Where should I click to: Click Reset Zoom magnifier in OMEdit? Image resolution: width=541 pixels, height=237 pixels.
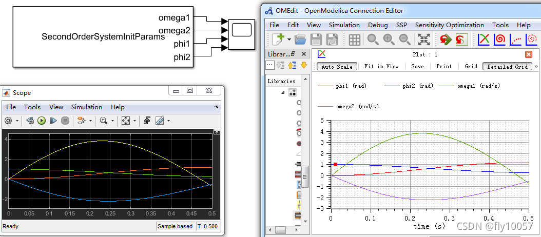point(373,39)
